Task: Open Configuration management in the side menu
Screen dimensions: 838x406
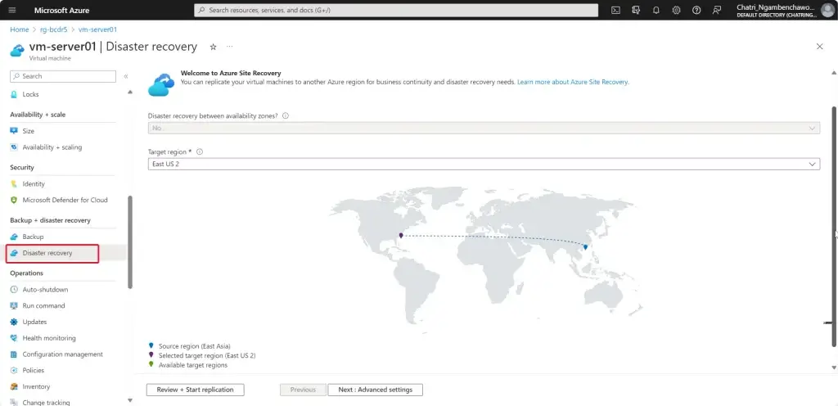Action: click(63, 354)
